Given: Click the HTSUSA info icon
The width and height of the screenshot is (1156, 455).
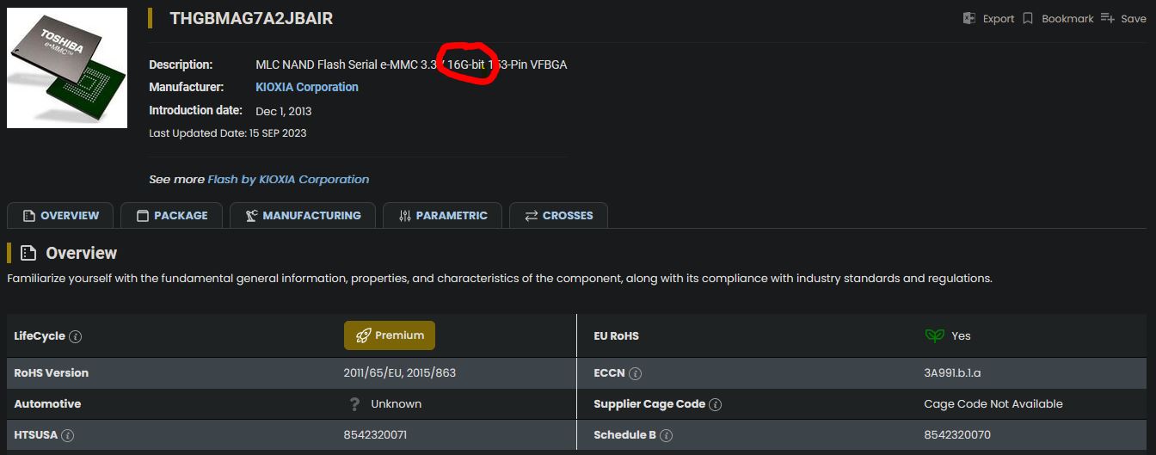Looking at the screenshot, I should point(67,435).
